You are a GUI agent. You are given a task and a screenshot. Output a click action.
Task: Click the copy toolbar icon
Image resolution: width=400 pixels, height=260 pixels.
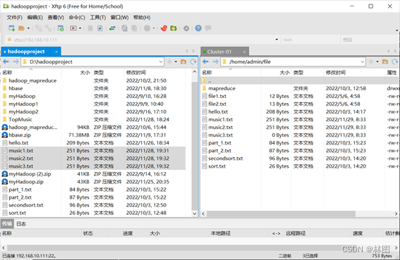pos(124,28)
